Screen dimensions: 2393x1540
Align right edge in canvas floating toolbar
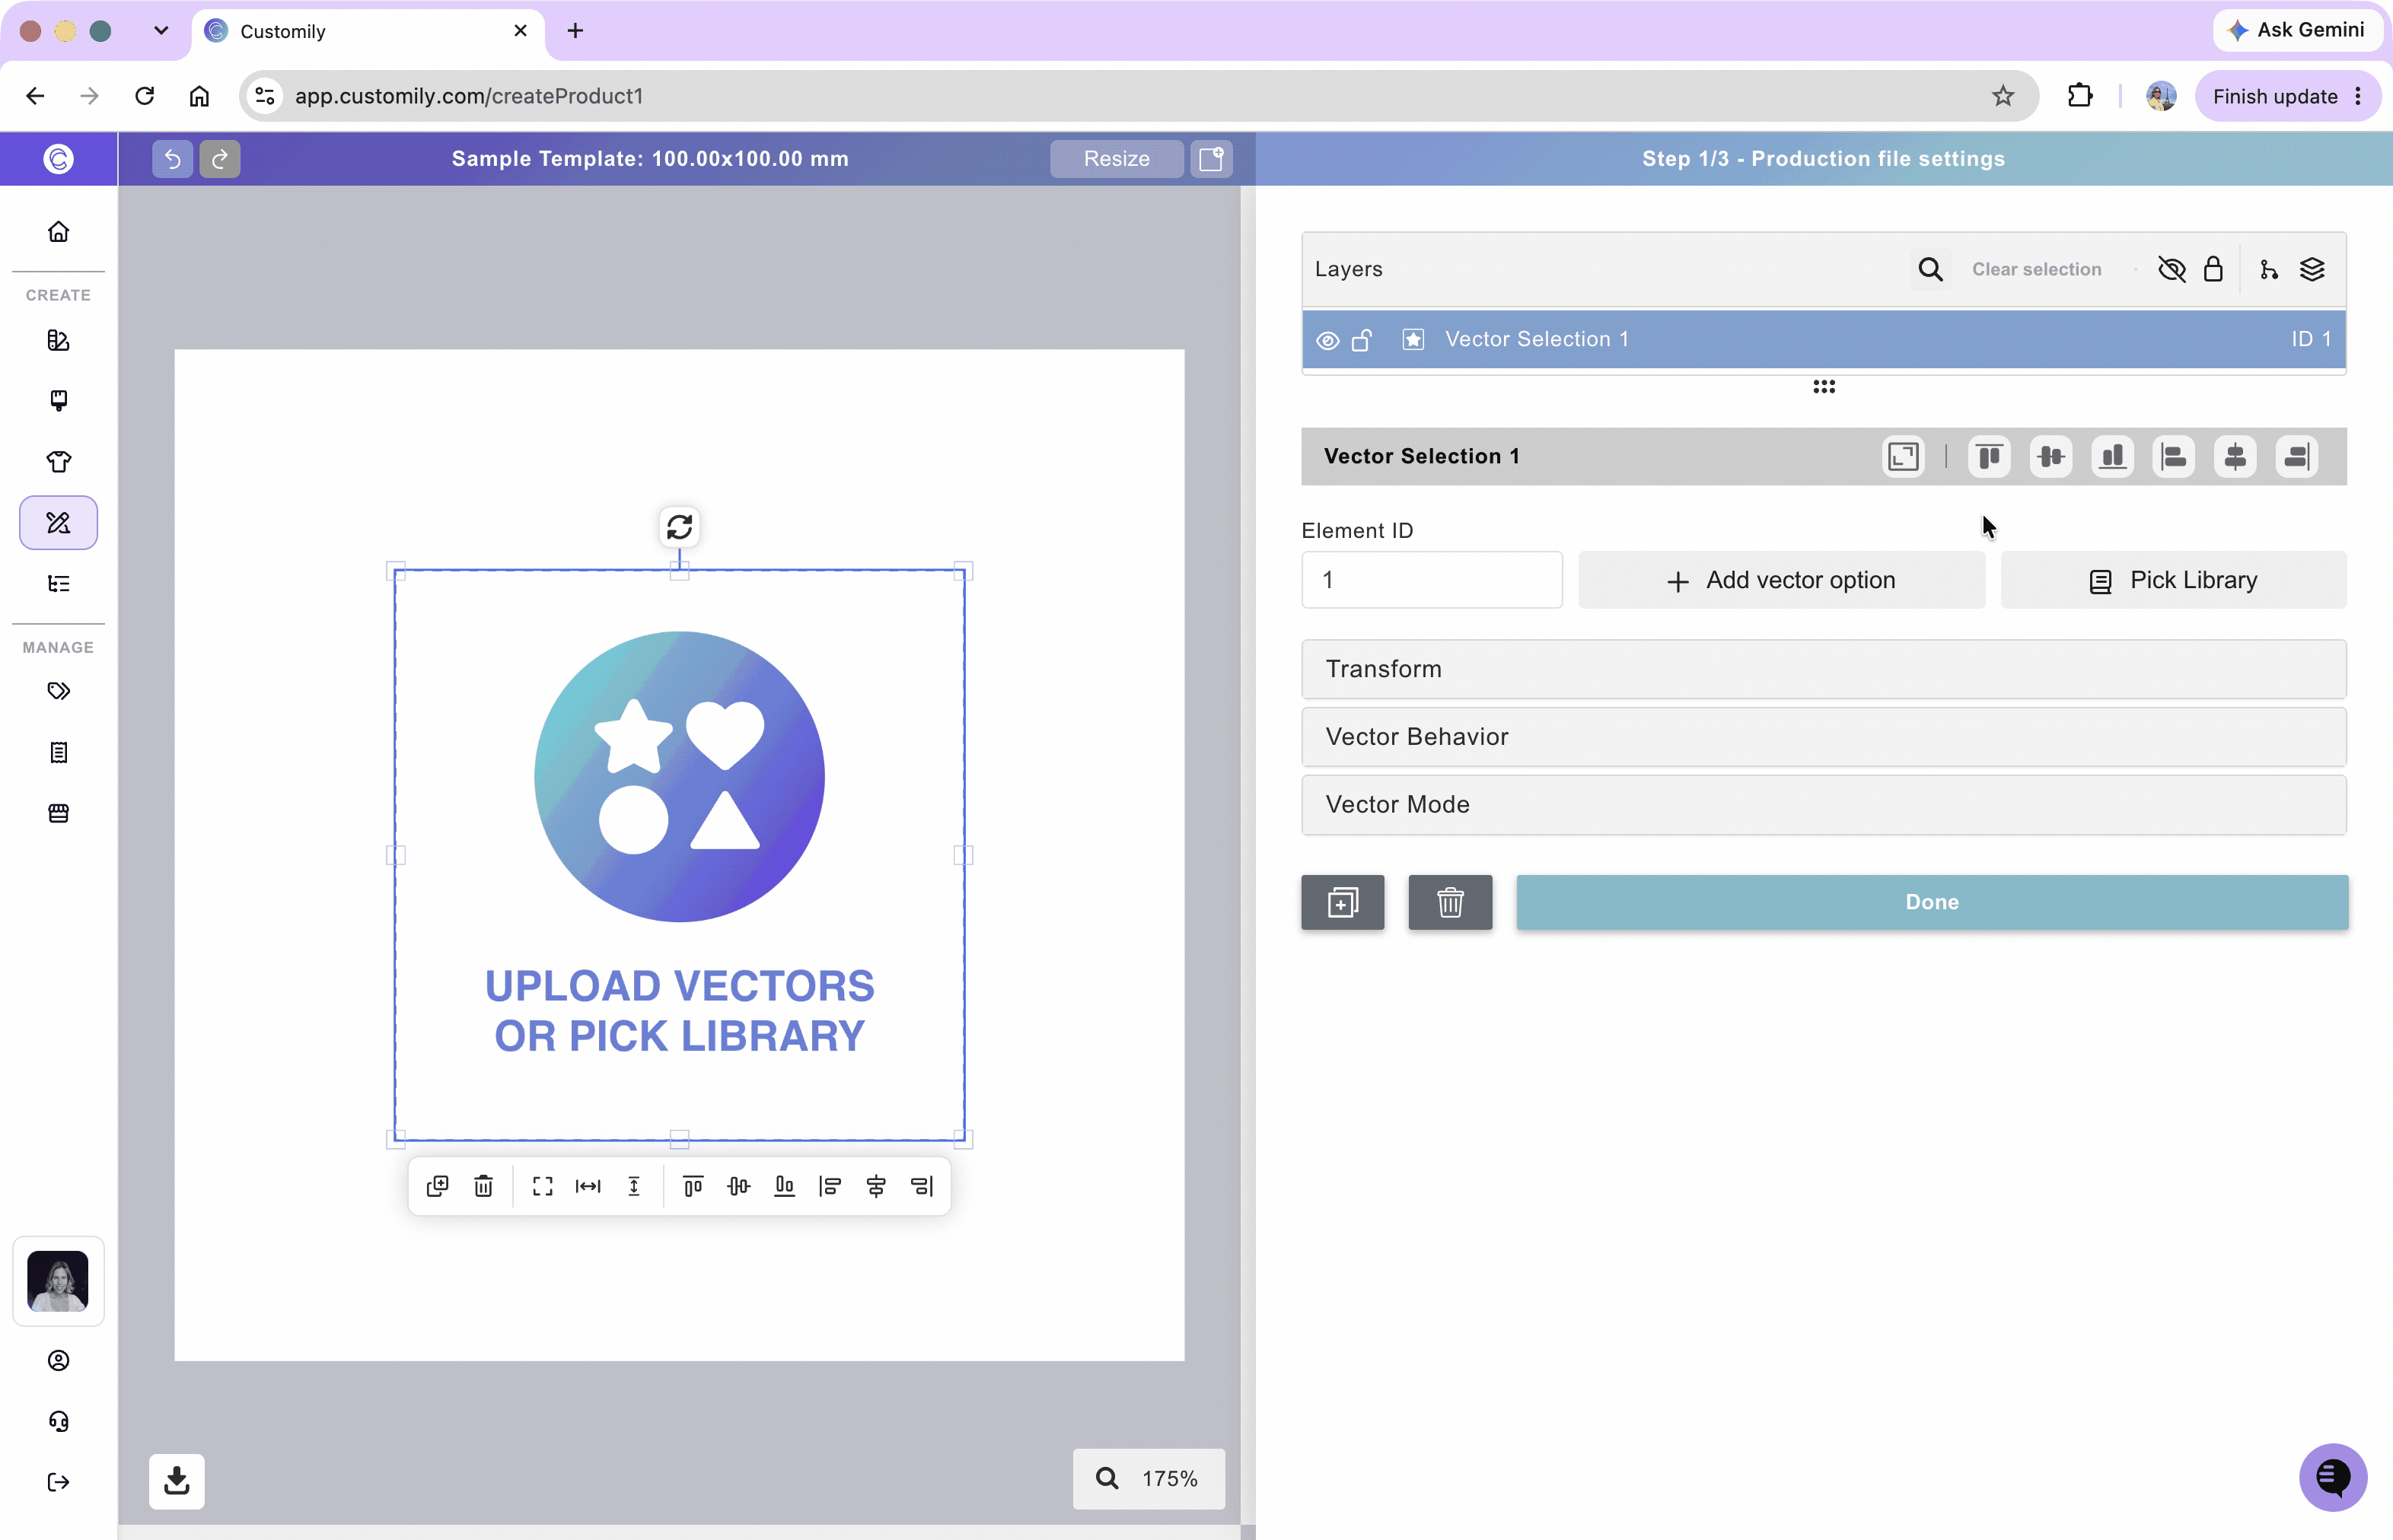pos(922,1186)
